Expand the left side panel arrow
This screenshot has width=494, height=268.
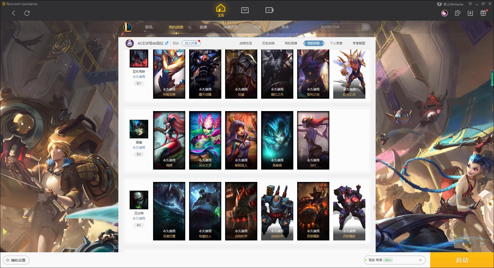tap(1, 144)
